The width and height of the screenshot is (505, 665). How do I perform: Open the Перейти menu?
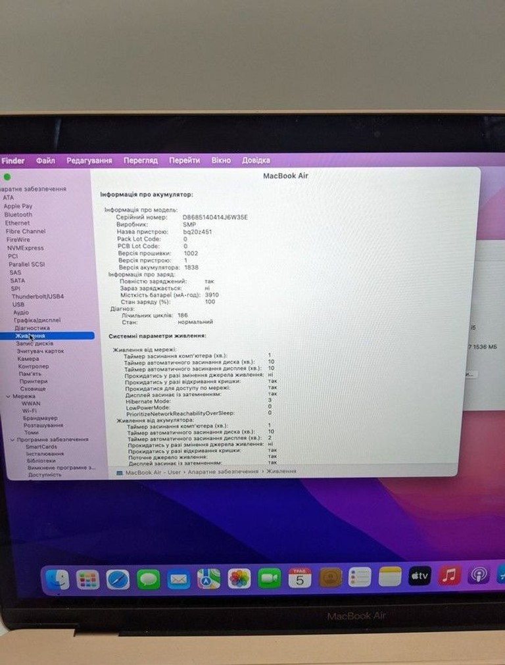(185, 160)
